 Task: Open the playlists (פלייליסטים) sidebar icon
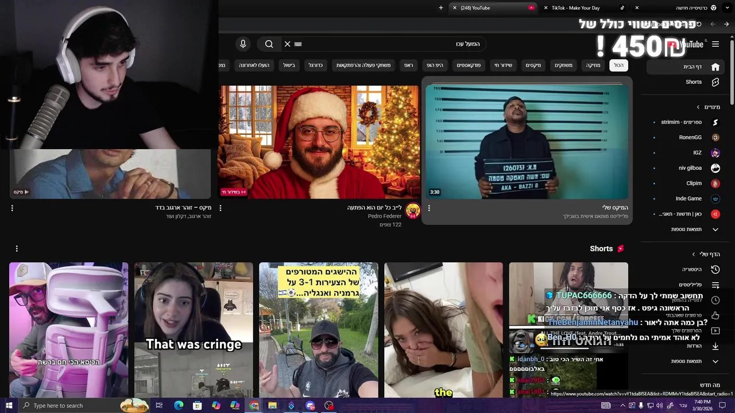(715, 285)
